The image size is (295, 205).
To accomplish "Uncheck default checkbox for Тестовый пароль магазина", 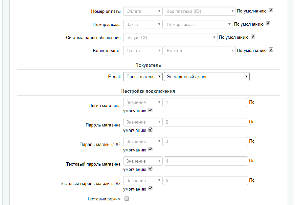I will [x=150, y=169].
